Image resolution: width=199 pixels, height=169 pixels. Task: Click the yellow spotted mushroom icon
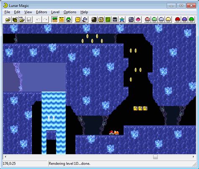pyautogui.click(x=168, y=19)
